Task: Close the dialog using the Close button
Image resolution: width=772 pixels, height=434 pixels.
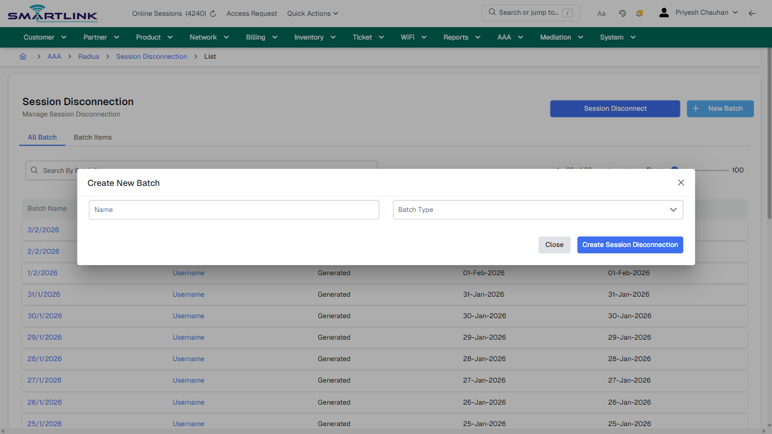Action: (x=554, y=245)
